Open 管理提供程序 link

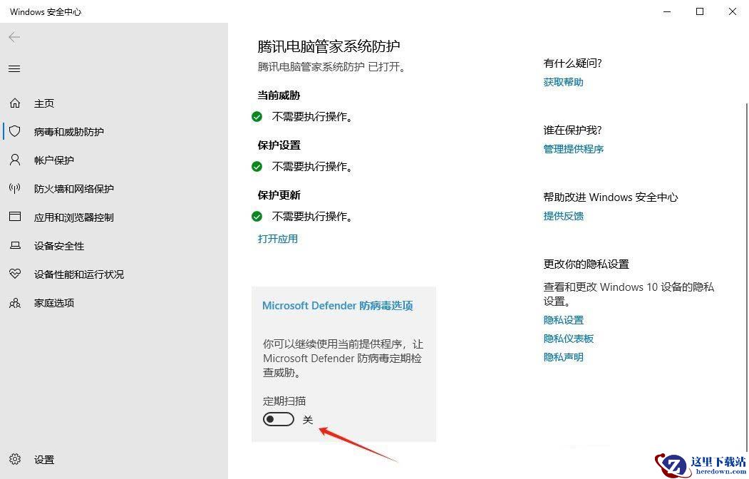[573, 149]
